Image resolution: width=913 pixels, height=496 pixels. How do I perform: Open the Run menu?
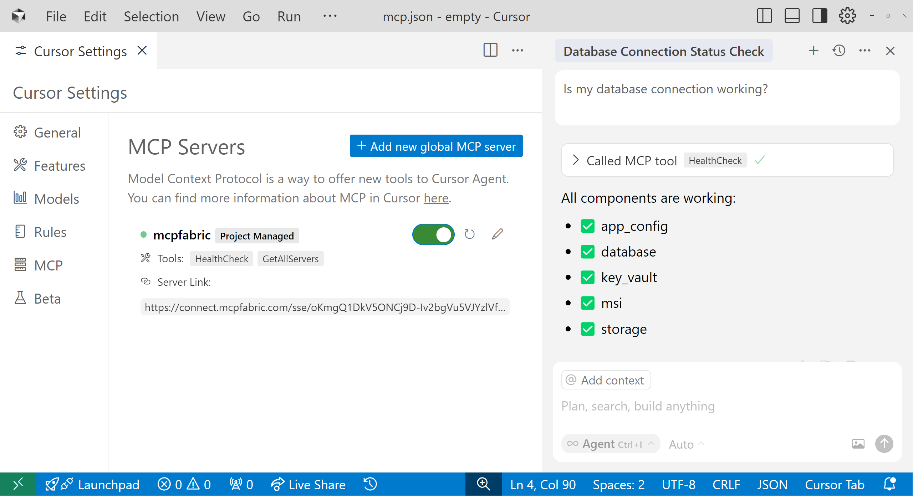point(289,16)
